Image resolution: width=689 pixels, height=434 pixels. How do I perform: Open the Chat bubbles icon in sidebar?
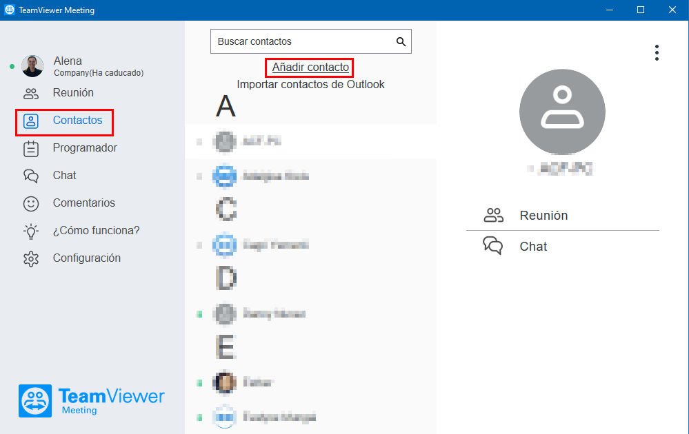click(31, 176)
